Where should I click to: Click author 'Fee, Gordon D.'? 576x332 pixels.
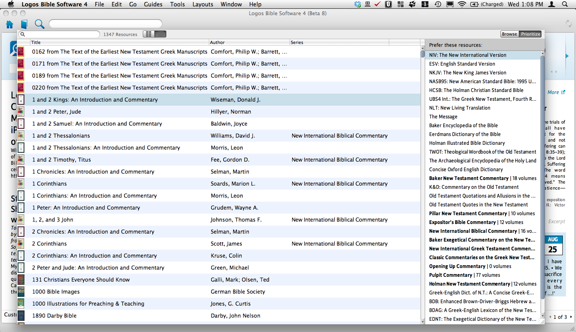[x=230, y=160]
